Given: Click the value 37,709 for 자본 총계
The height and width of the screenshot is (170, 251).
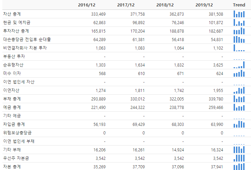Looking at the screenshot, I should click(139, 167).
